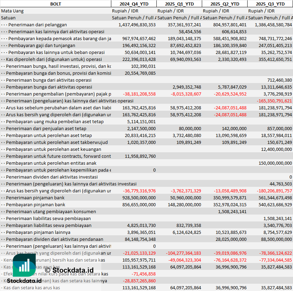Click red value -165,350,791,621
The image size is (293, 291).
274,101
